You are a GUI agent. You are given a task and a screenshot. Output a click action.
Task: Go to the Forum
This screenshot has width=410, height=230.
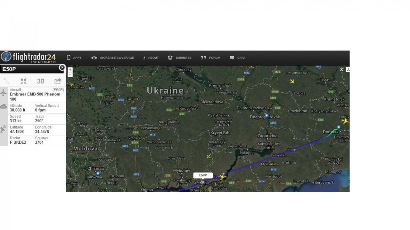(210, 58)
